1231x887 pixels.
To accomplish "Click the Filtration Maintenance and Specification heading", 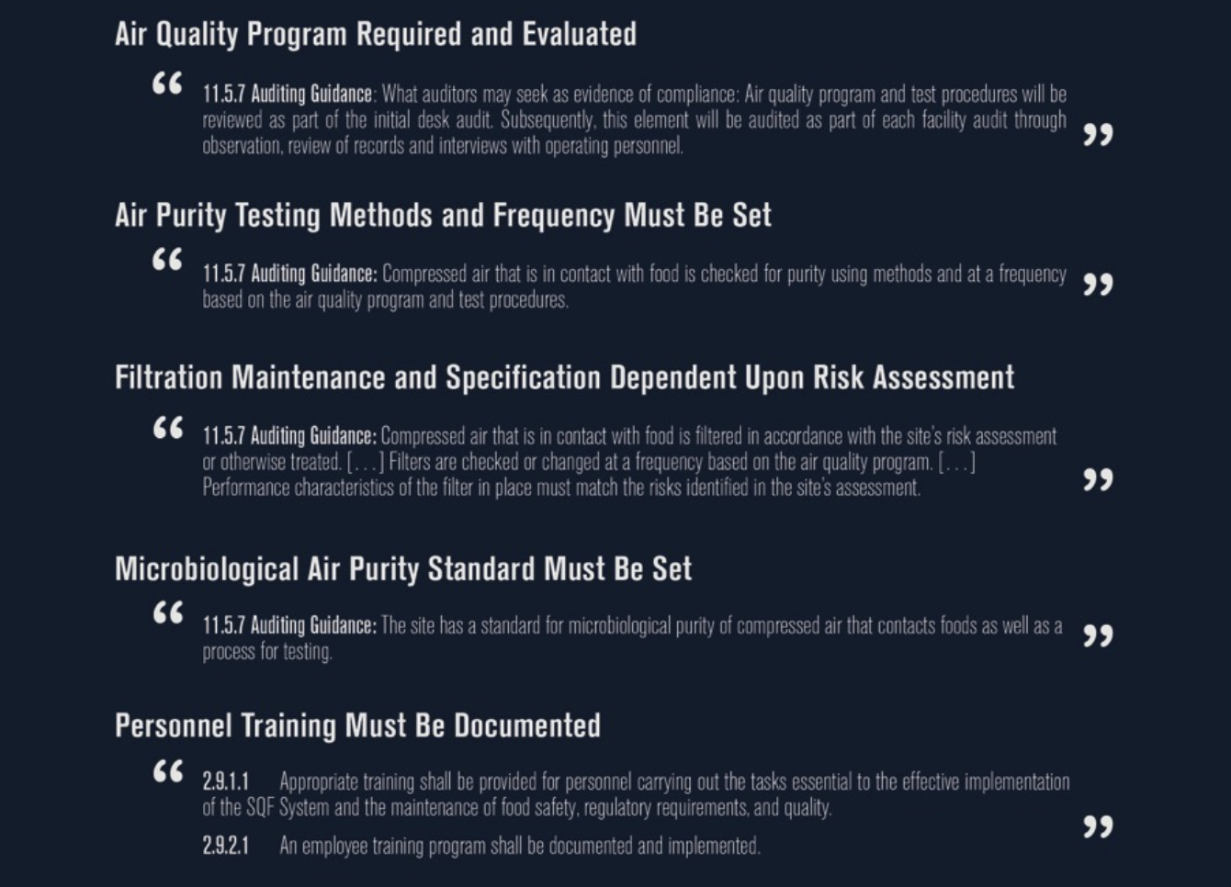I will (565, 377).
